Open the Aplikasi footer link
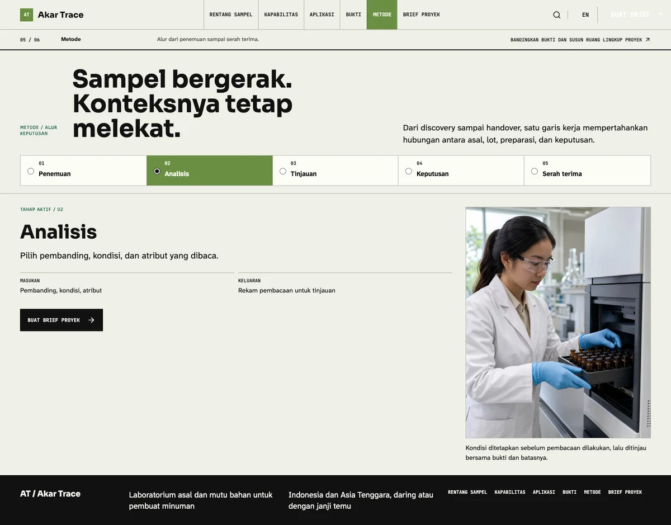 coord(544,492)
